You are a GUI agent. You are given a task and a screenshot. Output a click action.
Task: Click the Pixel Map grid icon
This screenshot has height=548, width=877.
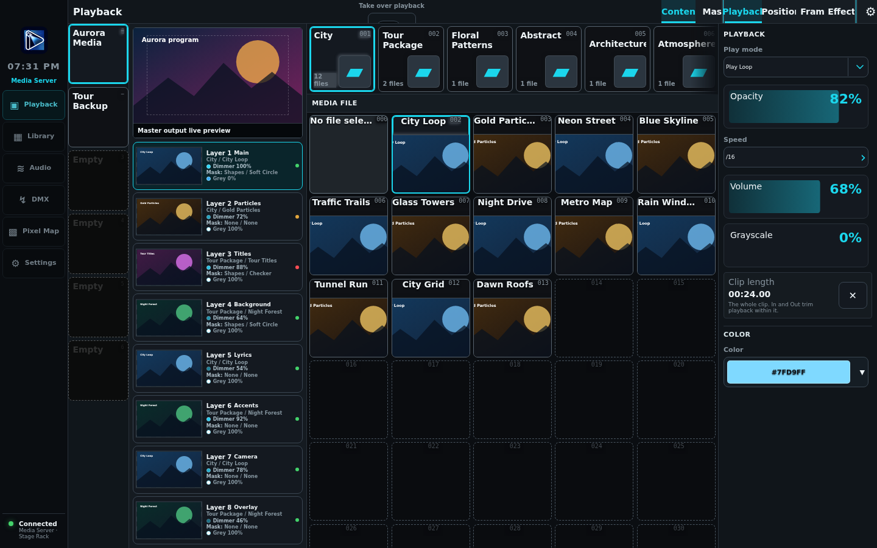point(13,232)
